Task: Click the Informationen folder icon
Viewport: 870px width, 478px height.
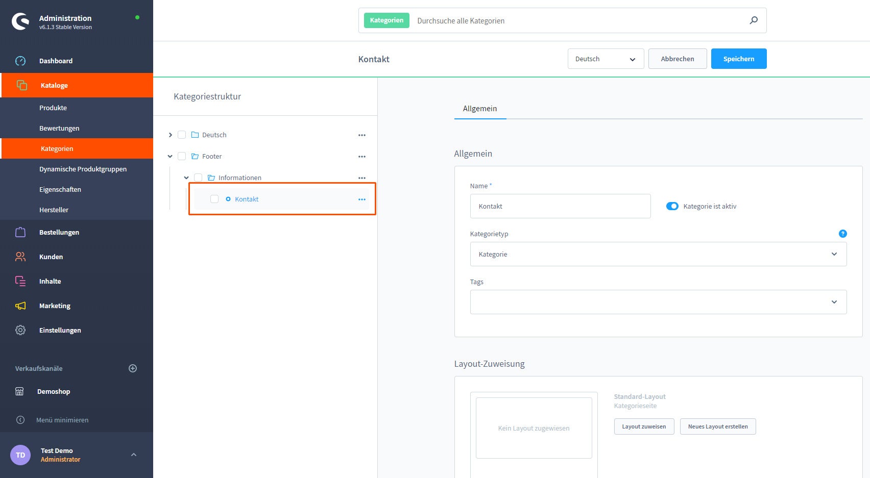Action: [x=211, y=178]
